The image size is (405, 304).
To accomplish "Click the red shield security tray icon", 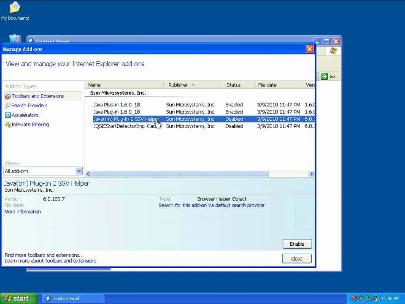I will click(x=354, y=299).
